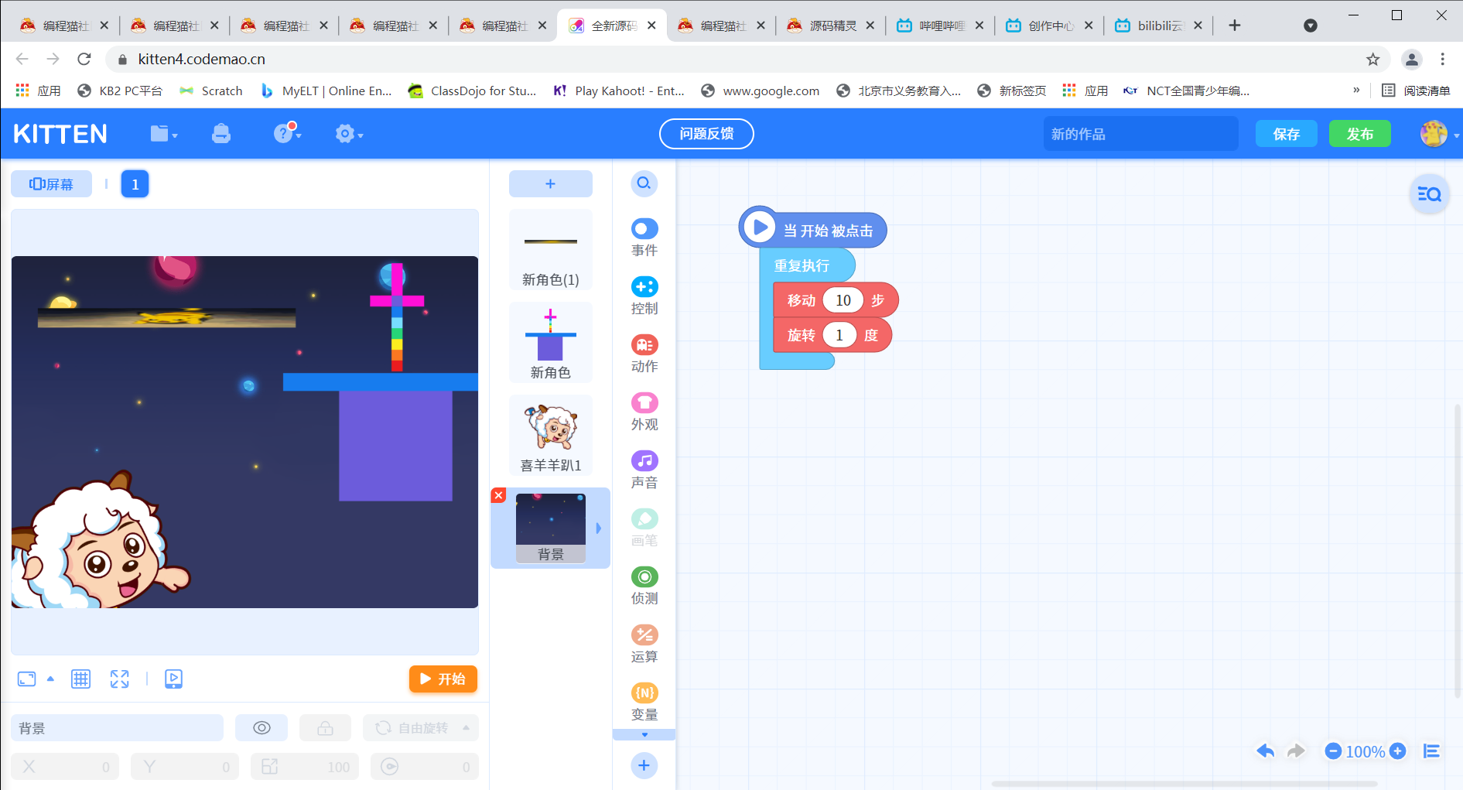Screen dimensions: 1463x790
Task: Open the 变量 variables block category
Action: click(644, 702)
